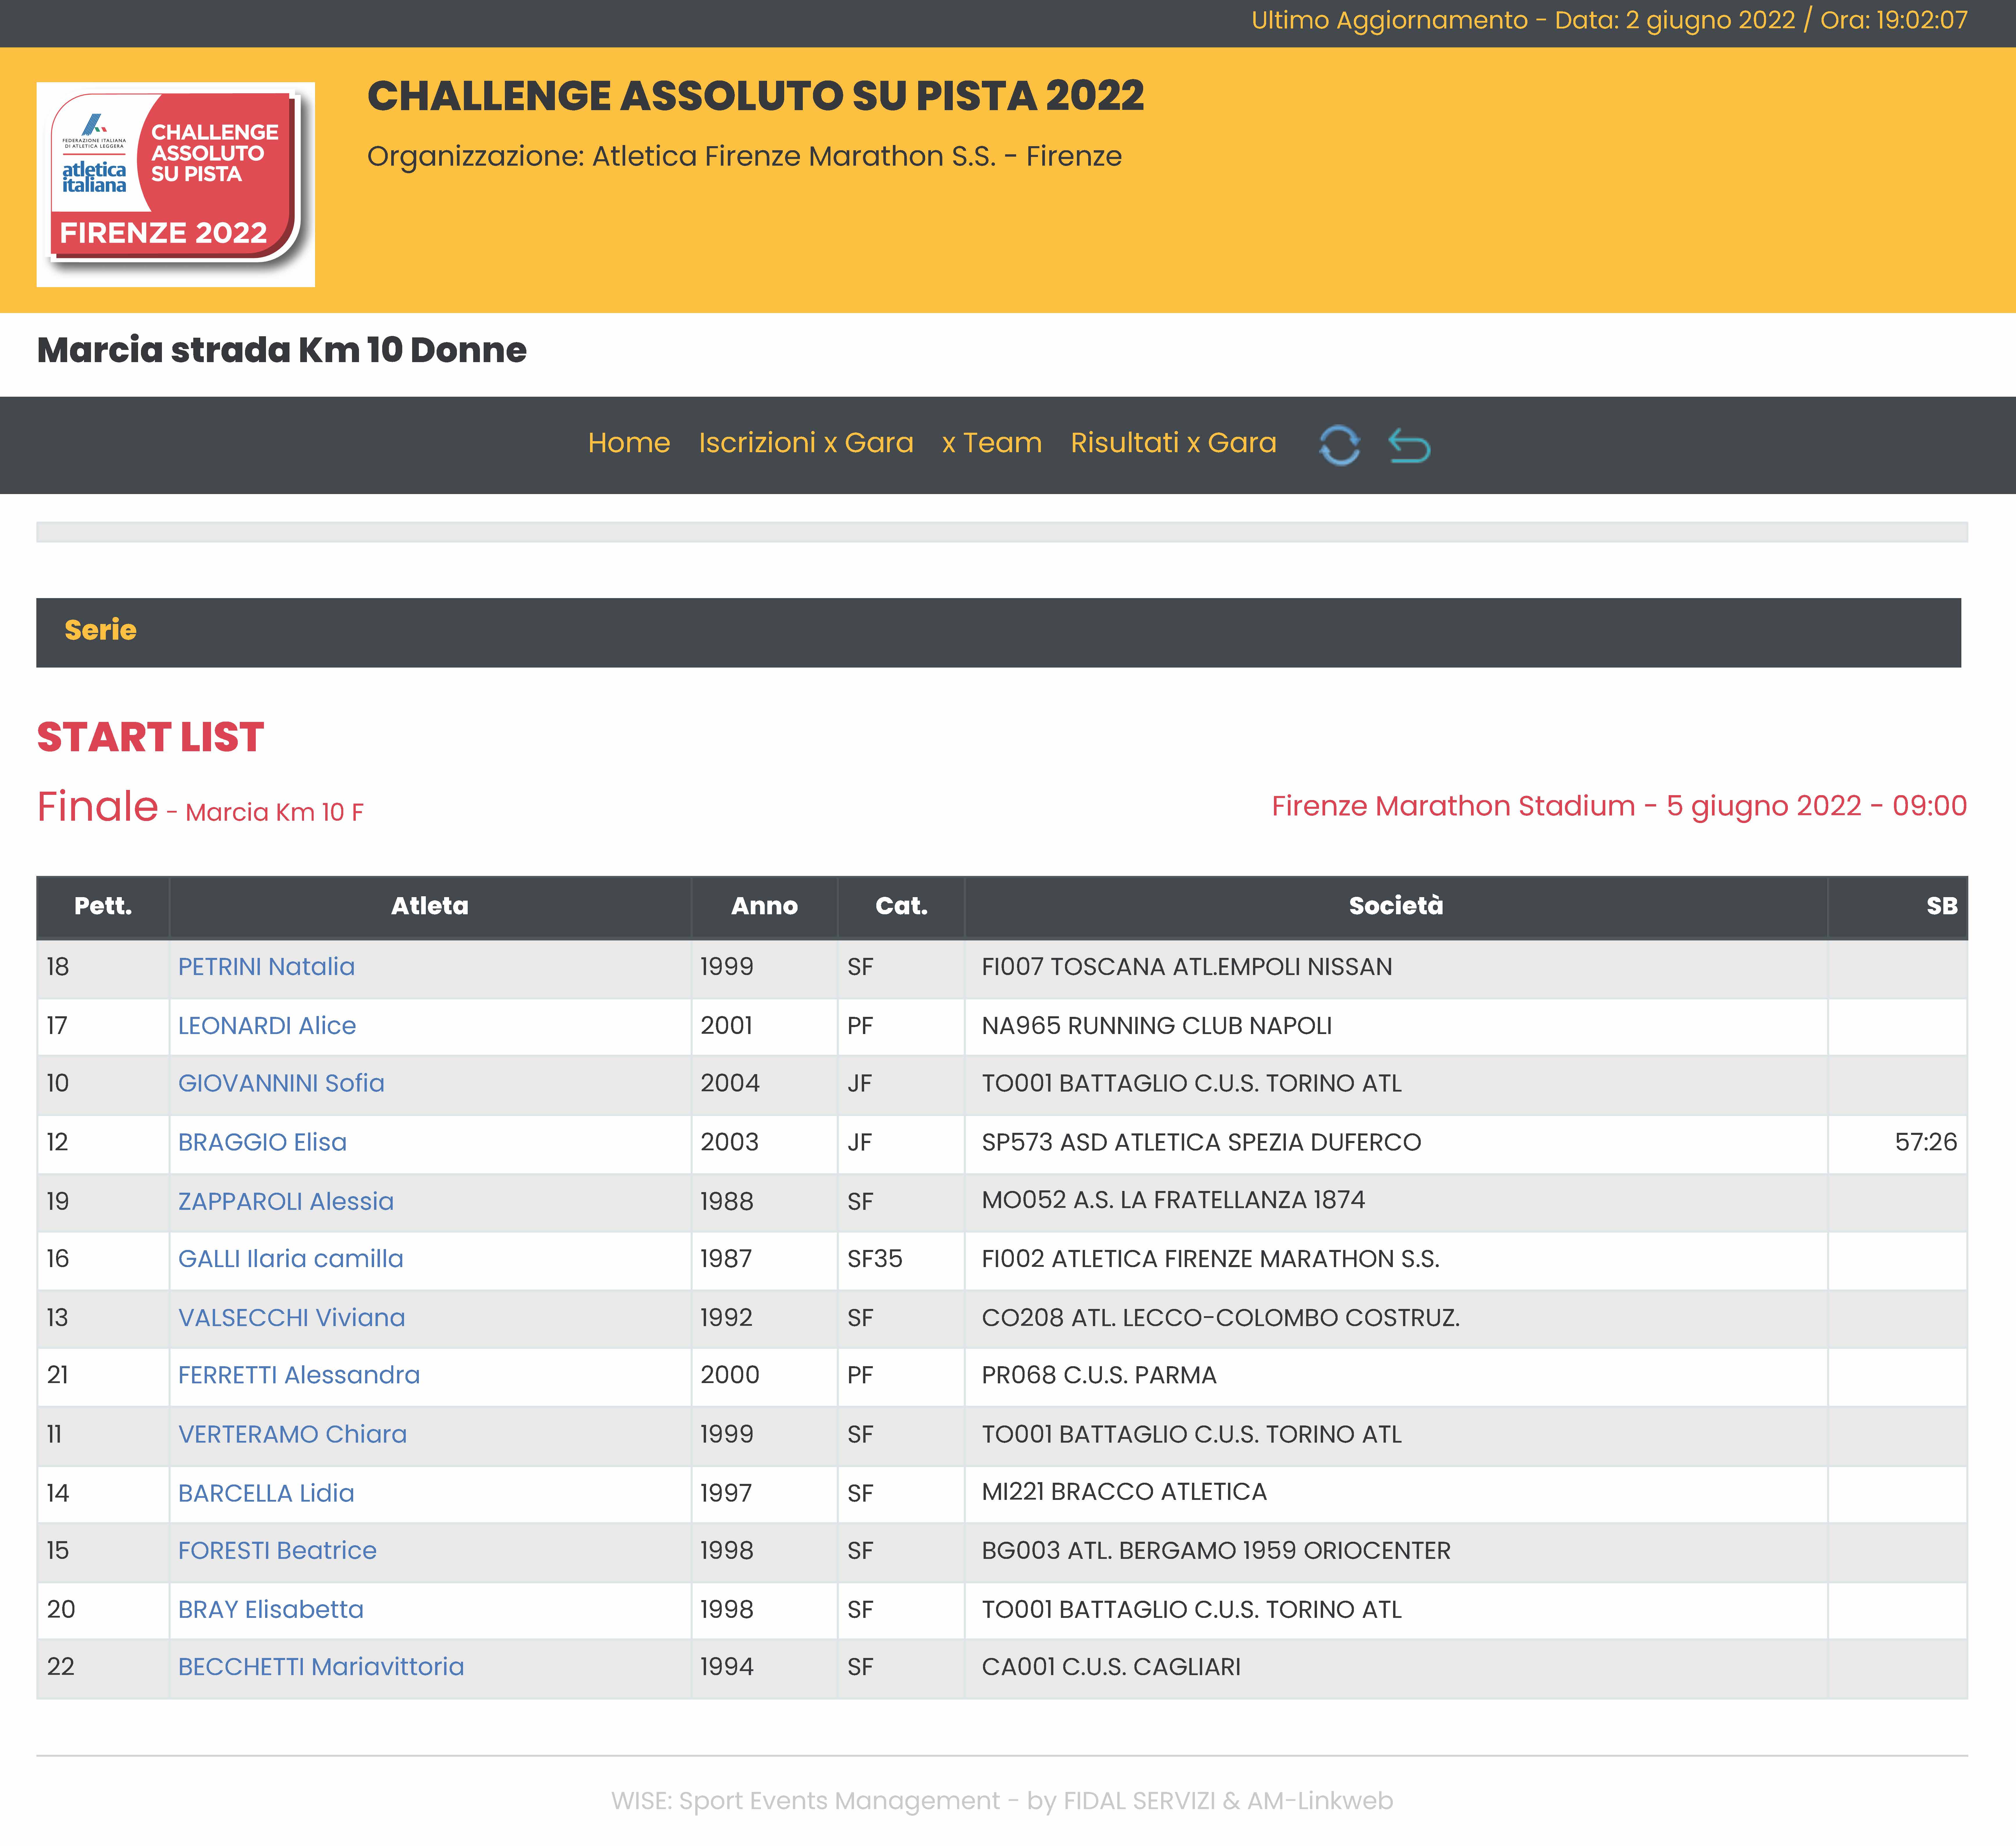This screenshot has height=1846, width=2016.
Task: Click society PR068 C.U.S. PARMA
Action: pos(1099,1375)
